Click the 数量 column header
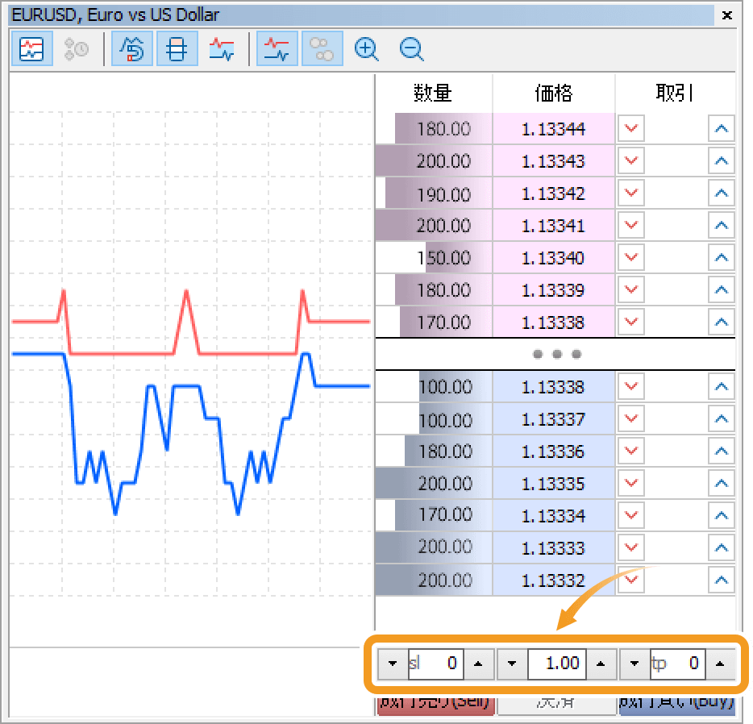This screenshot has width=753, height=724. pyautogui.click(x=433, y=94)
